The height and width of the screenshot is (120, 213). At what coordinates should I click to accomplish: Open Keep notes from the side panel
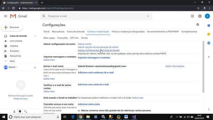209,34
